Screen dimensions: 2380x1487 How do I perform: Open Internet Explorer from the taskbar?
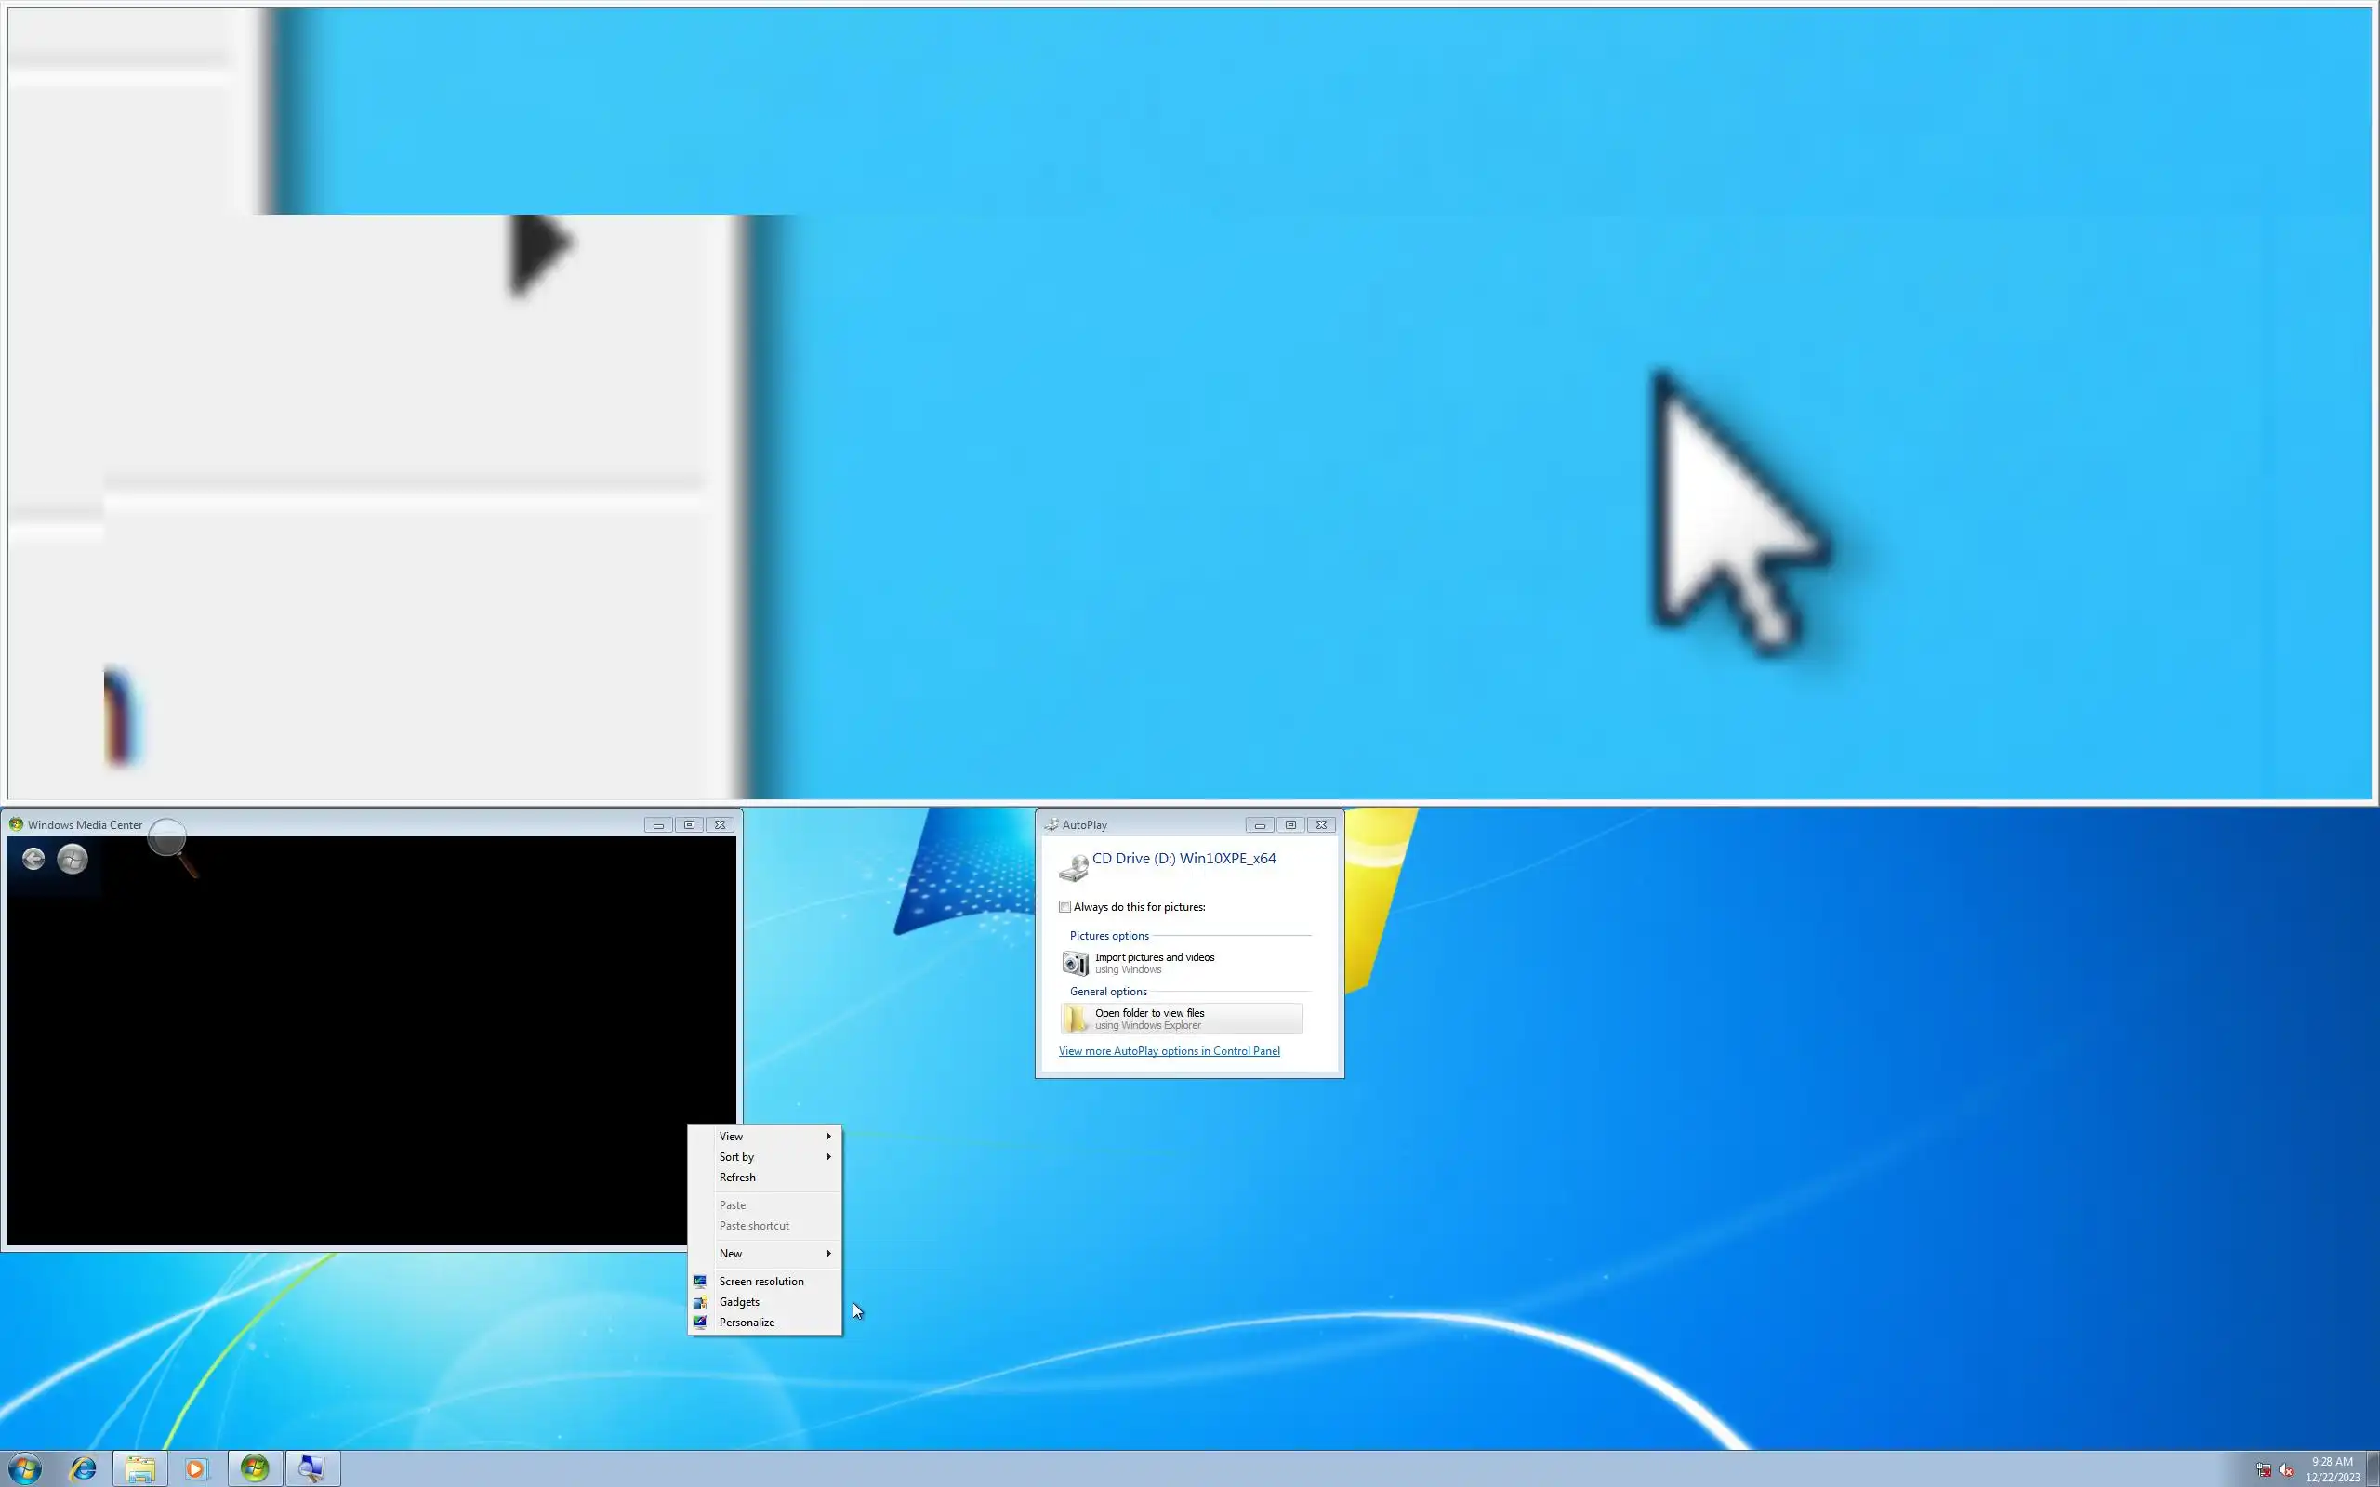coord(83,1468)
